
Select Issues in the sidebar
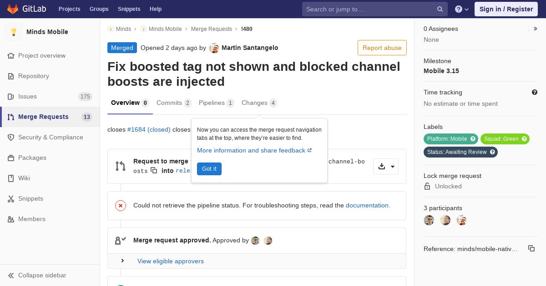50,96
